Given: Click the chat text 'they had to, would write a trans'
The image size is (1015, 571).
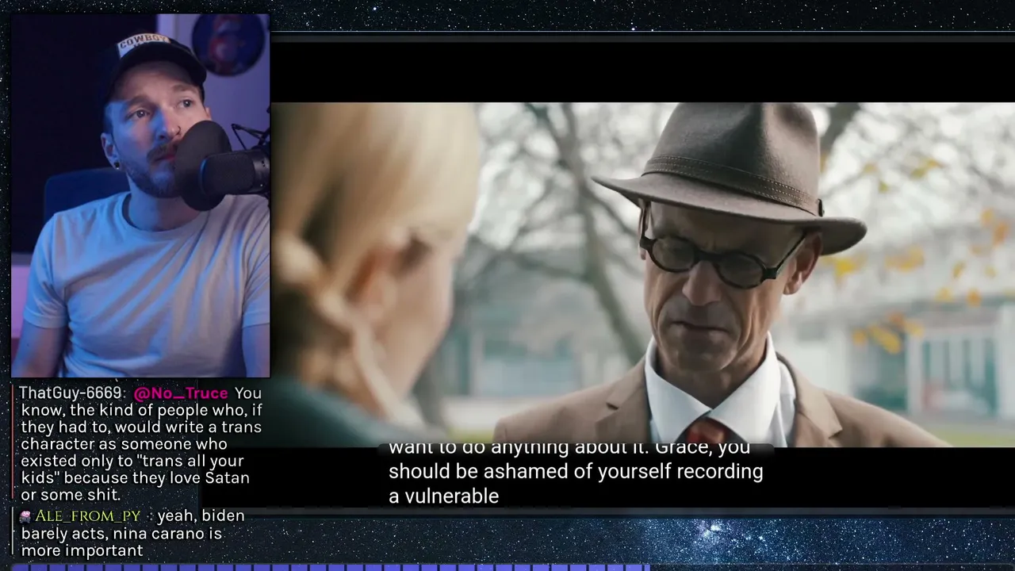Looking at the screenshot, I should [x=141, y=427].
